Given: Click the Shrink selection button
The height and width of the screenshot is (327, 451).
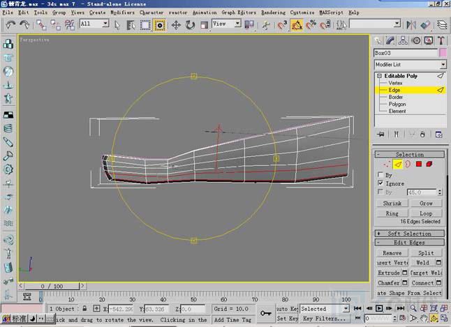Looking at the screenshot, I should (x=392, y=203).
